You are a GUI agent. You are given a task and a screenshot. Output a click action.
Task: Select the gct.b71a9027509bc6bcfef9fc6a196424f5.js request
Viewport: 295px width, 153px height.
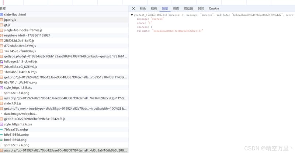pyautogui.click(x=64, y=119)
